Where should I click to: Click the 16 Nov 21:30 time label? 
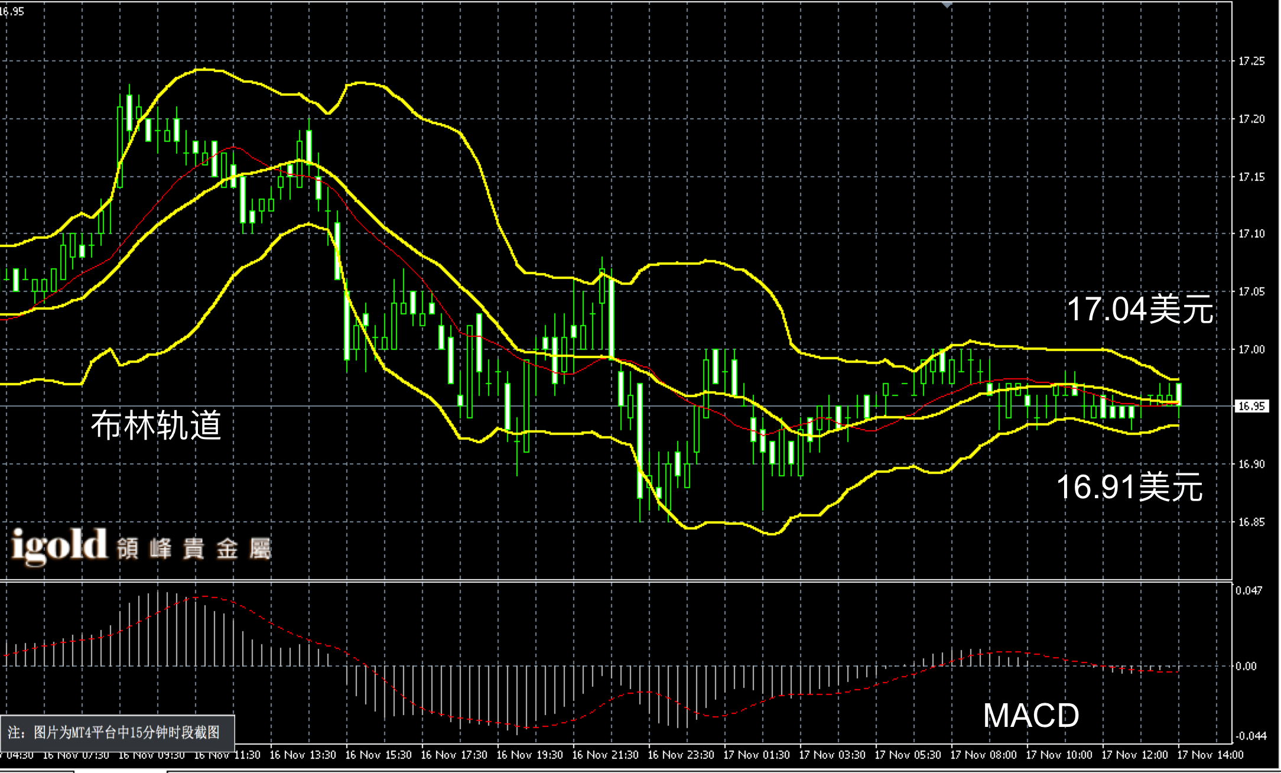click(605, 755)
